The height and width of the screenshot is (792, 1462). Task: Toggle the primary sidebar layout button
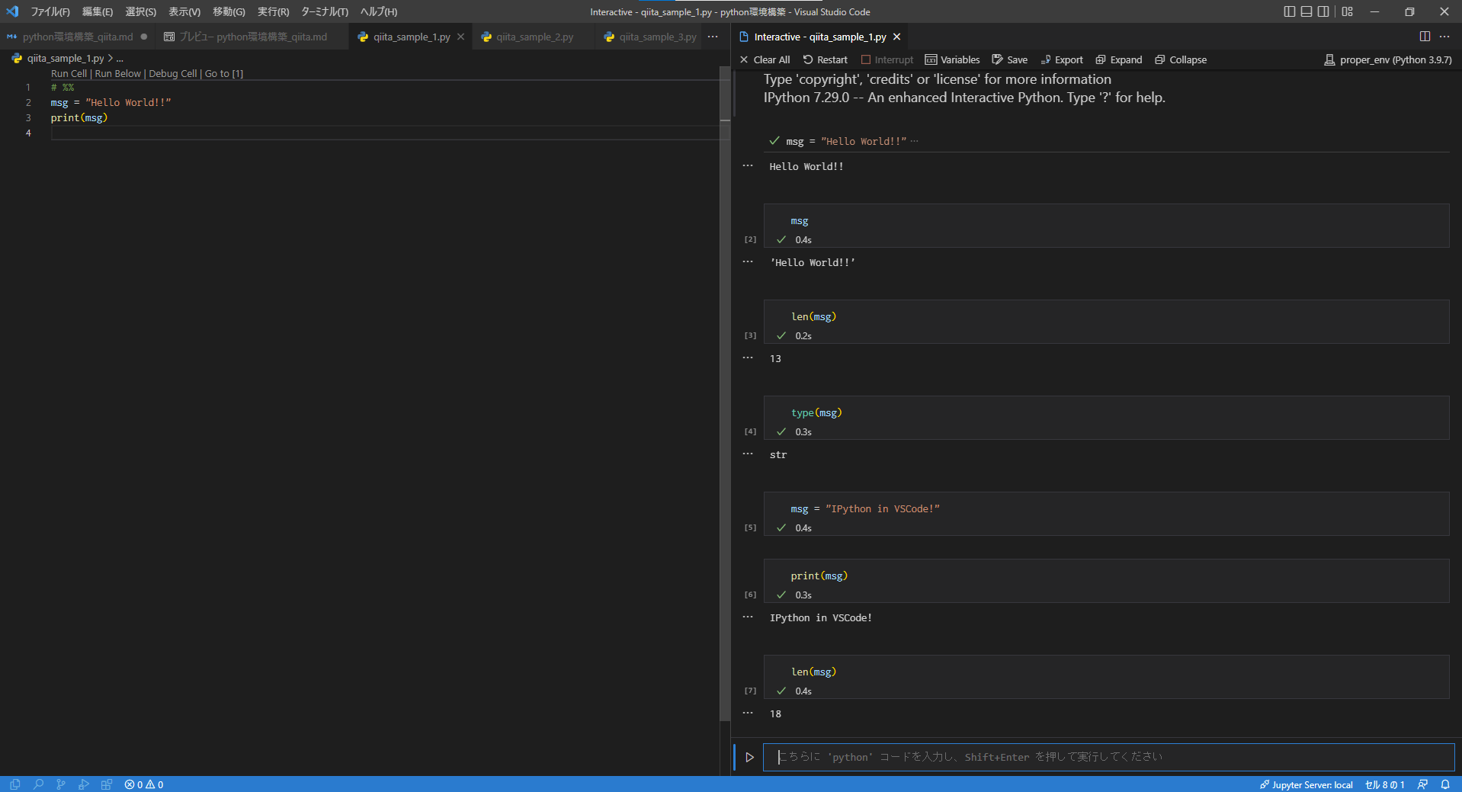click(x=1289, y=11)
